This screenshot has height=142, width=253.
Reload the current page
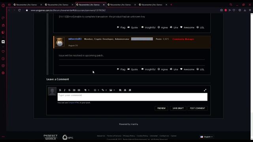coord(19,10)
